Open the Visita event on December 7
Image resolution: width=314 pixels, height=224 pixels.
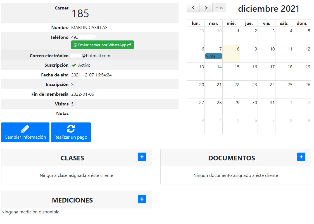pos(213,56)
